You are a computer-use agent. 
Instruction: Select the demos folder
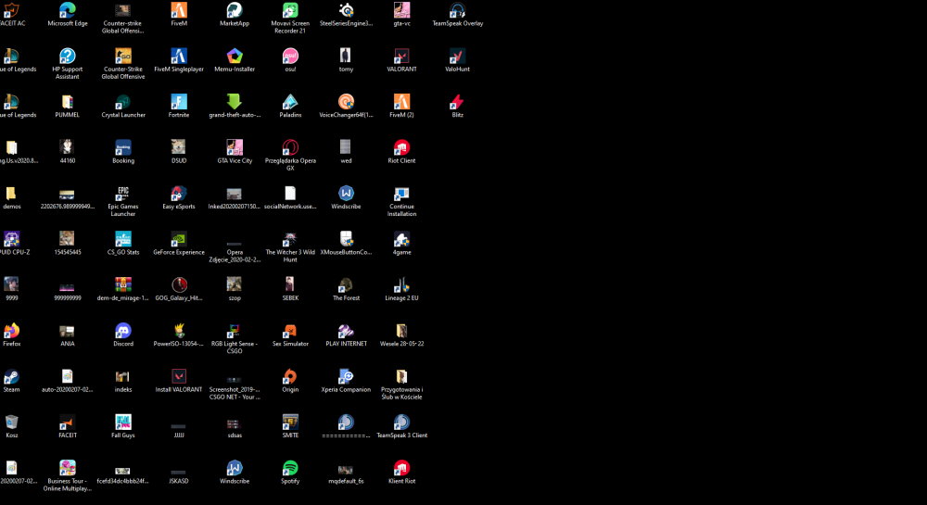click(x=11, y=193)
